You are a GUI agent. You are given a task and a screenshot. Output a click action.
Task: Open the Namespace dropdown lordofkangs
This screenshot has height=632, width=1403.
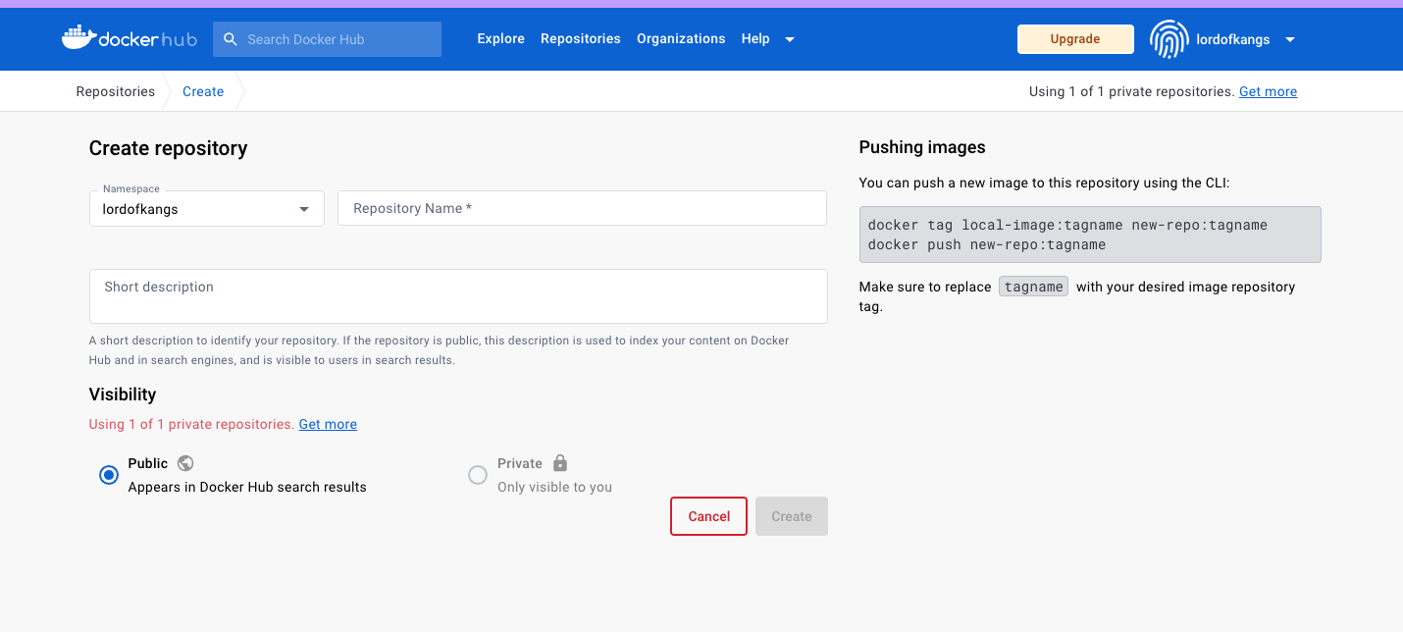(207, 209)
